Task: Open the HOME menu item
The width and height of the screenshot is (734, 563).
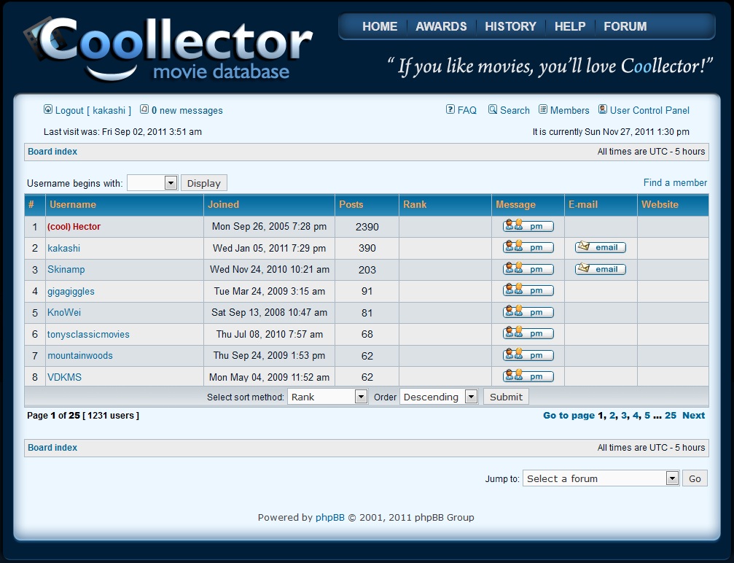Action: click(x=380, y=26)
